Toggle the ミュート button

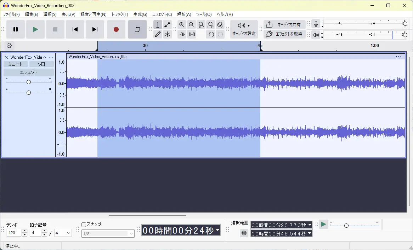click(16, 64)
